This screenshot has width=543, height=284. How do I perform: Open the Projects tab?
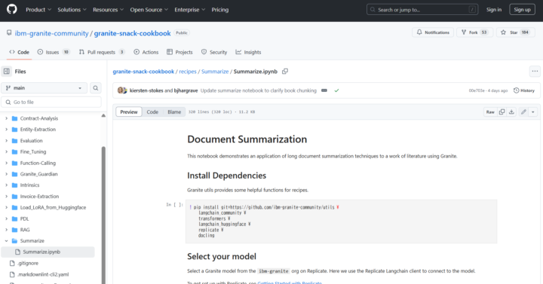pyautogui.click(x=179, y=52)
